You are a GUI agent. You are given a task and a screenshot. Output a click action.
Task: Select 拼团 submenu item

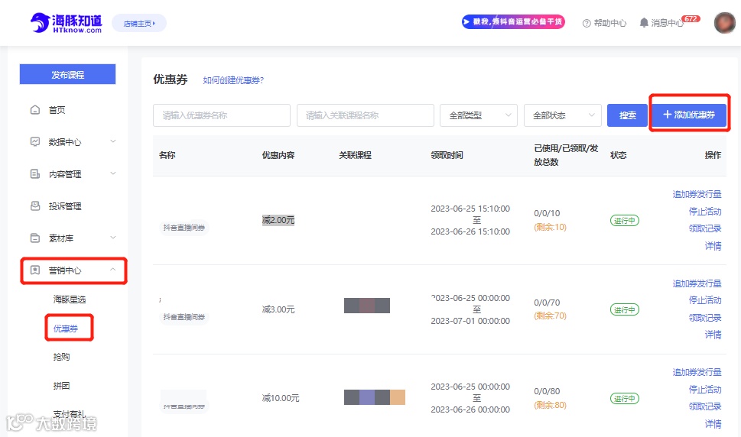(x=61, y=386)
